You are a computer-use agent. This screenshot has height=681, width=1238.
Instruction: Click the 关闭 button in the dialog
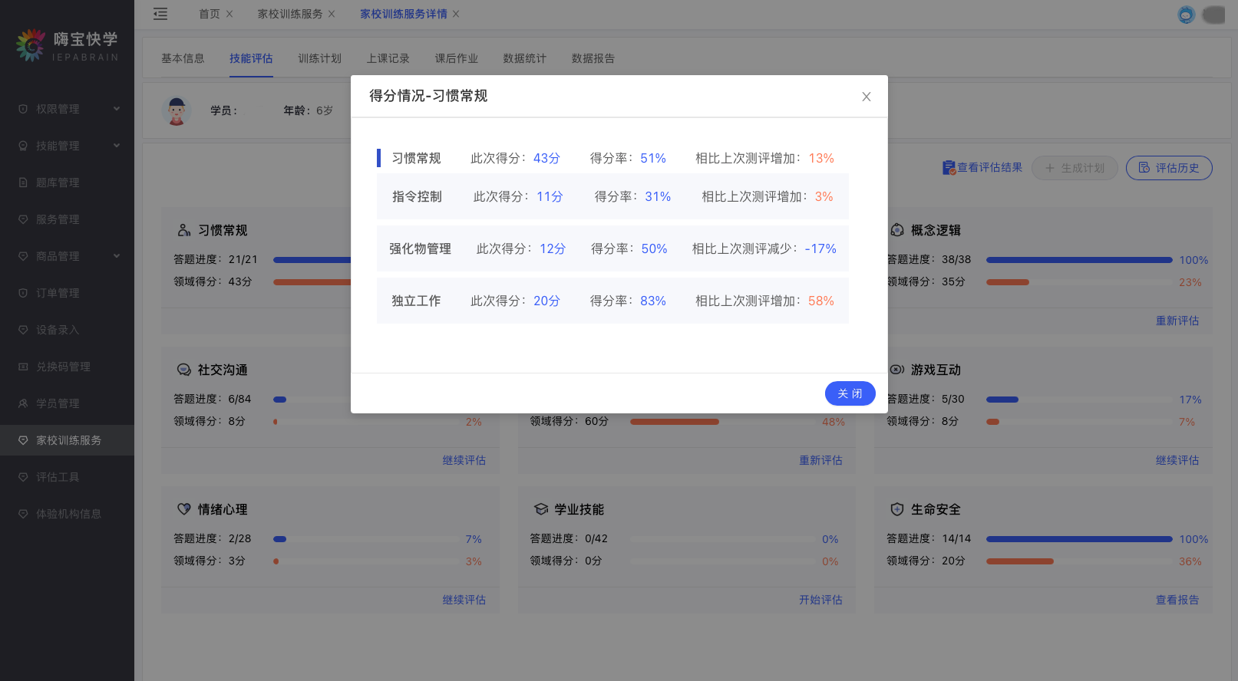click(x=850, y=393)
